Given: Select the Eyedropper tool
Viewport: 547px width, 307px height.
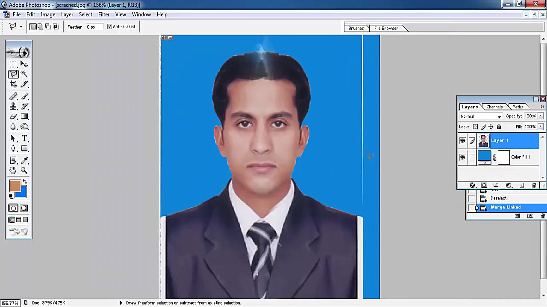Looking at the screenshot, I should 24,161.
